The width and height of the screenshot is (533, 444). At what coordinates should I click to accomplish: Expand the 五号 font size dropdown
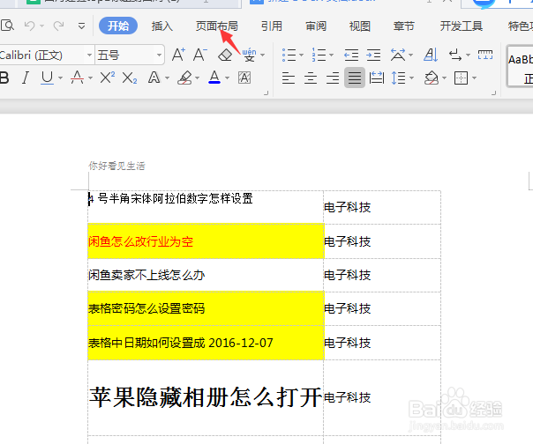coord(159,55)
